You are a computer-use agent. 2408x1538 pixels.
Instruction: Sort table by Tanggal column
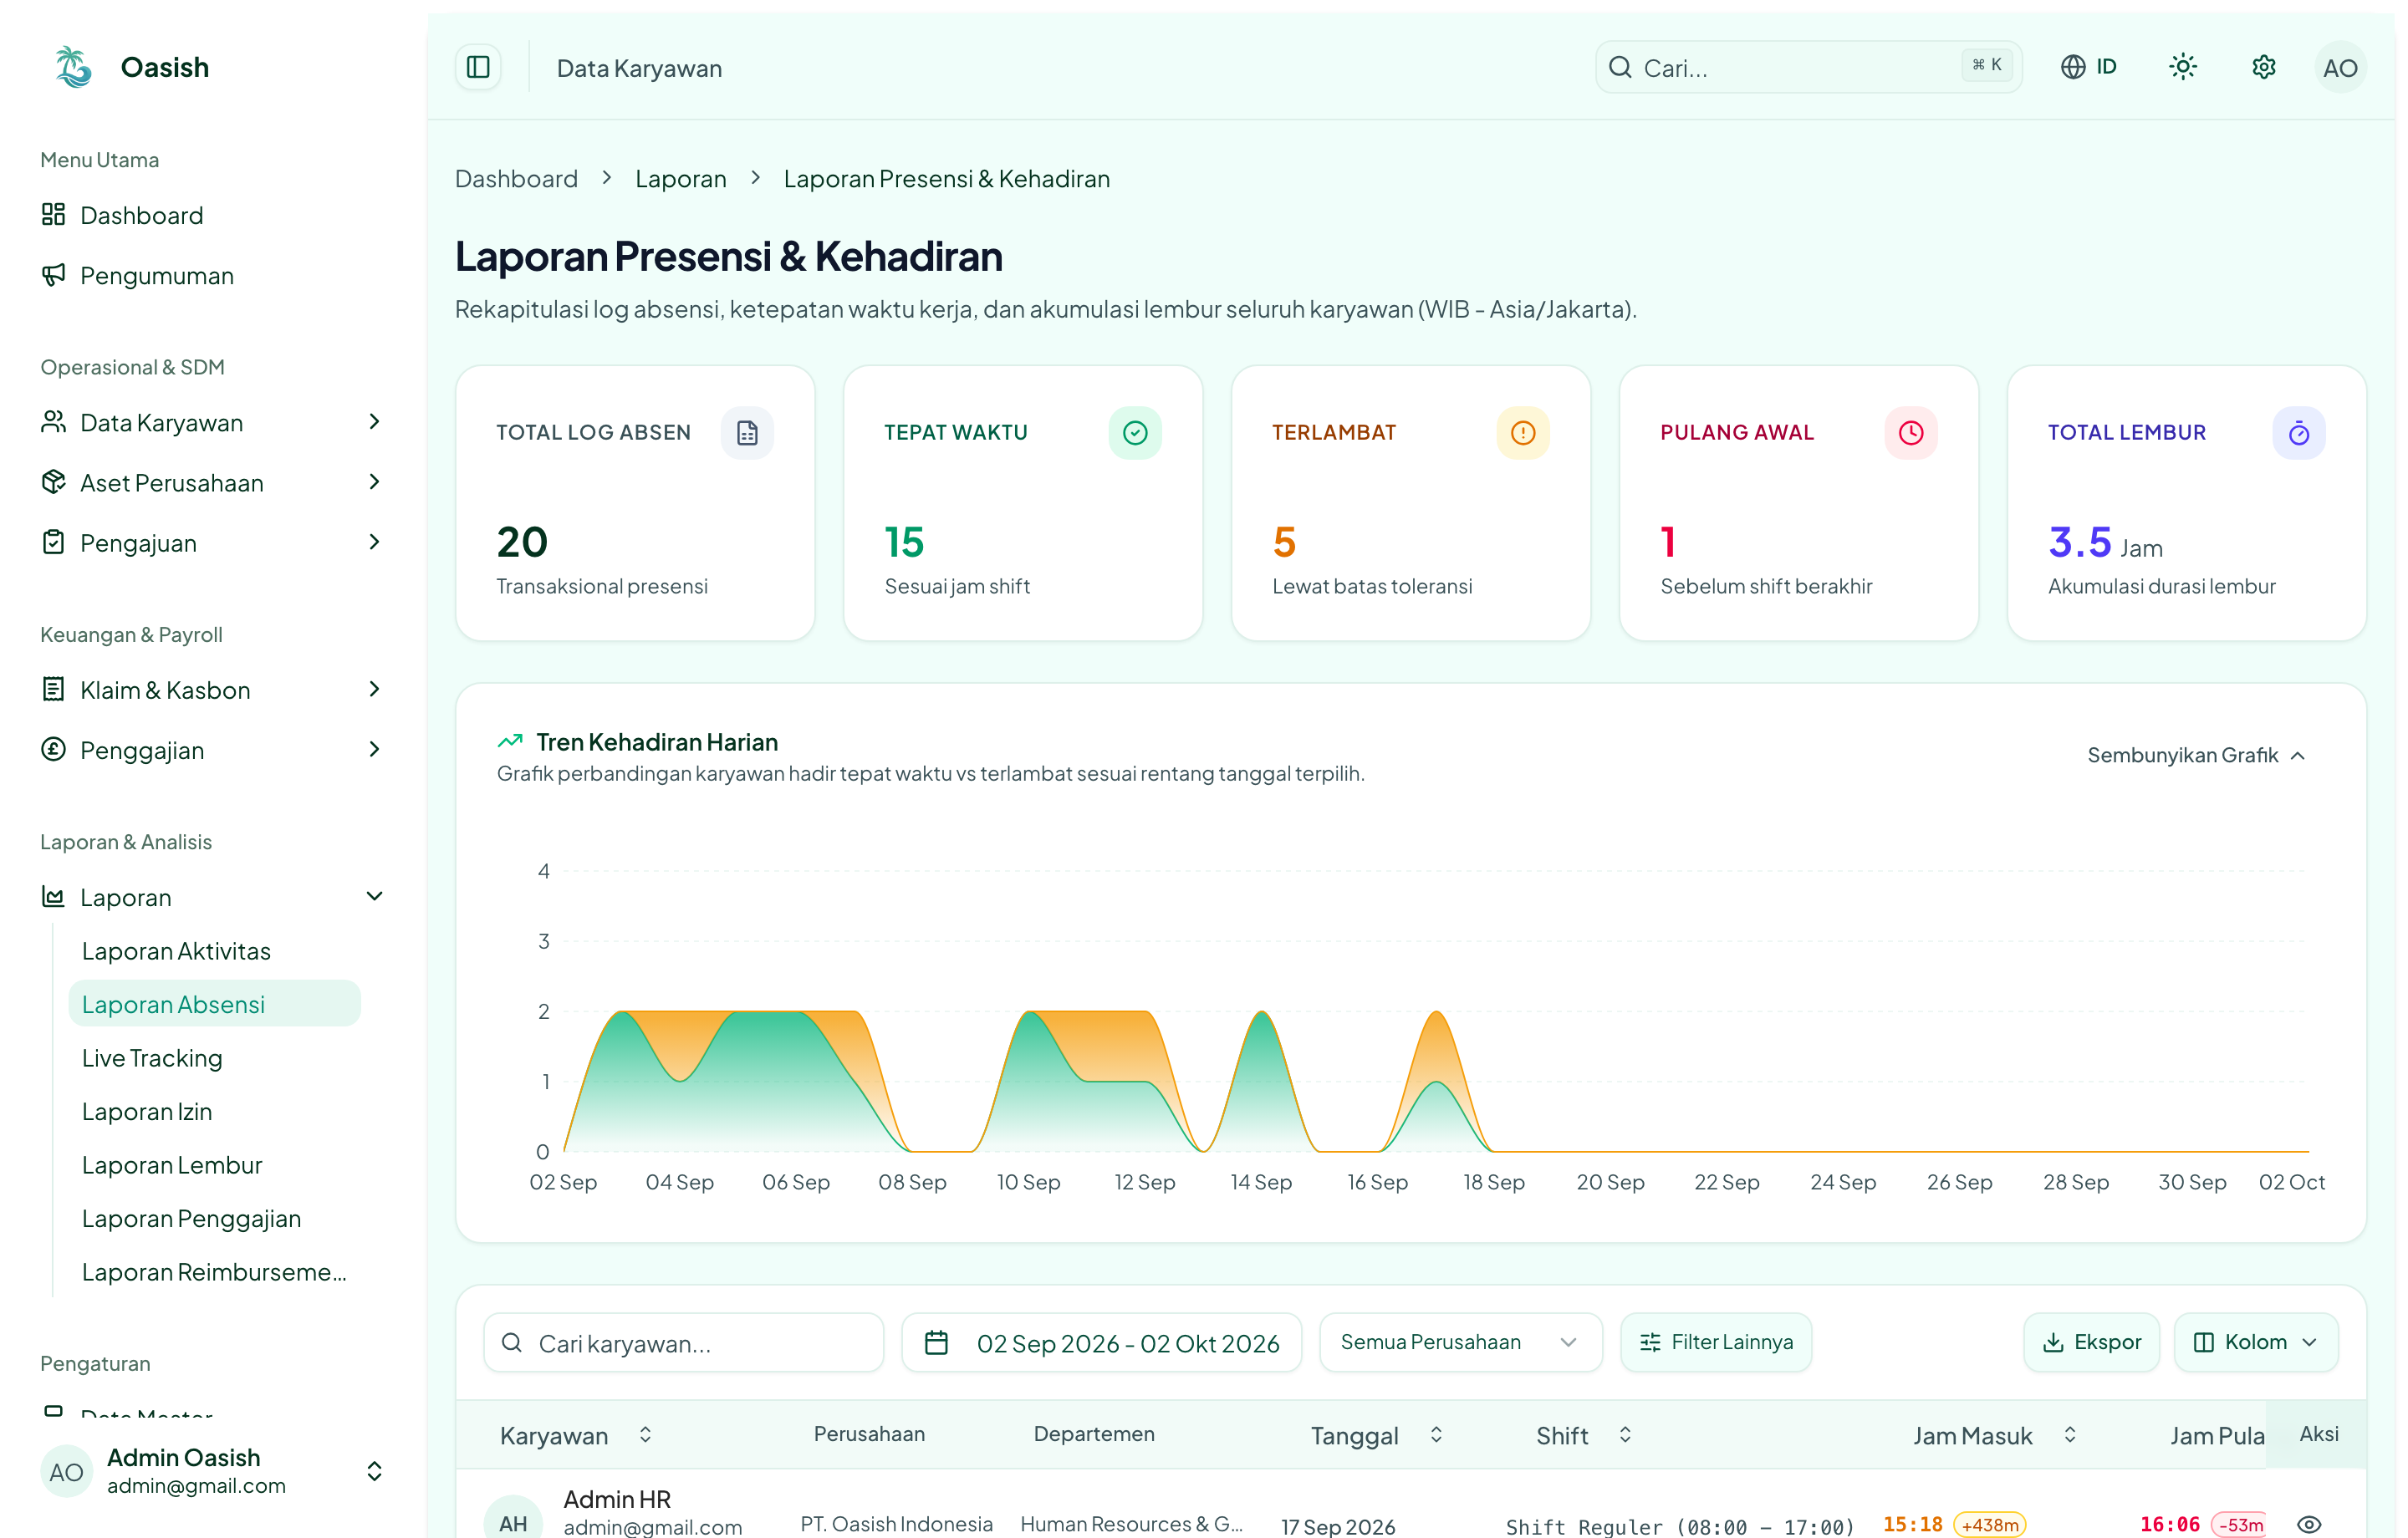[1378, 1435]
